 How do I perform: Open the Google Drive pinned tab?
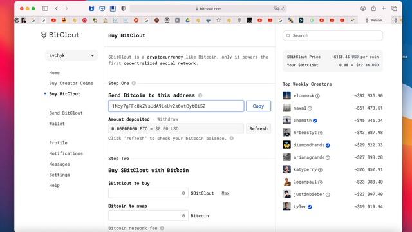187,20
